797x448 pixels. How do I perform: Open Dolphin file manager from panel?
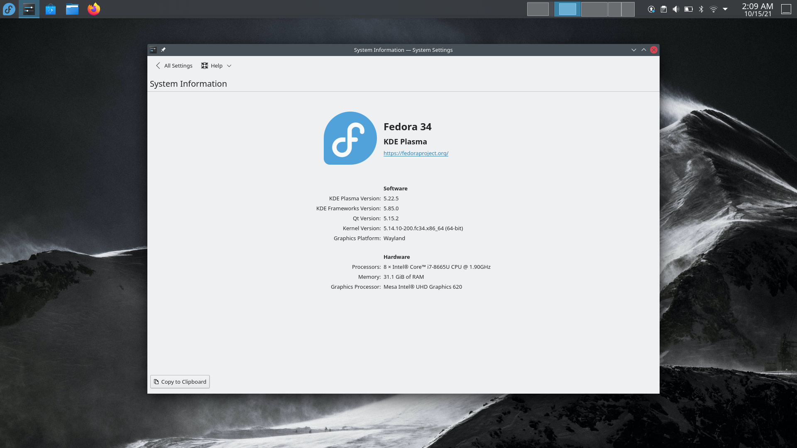pos(72,9)
